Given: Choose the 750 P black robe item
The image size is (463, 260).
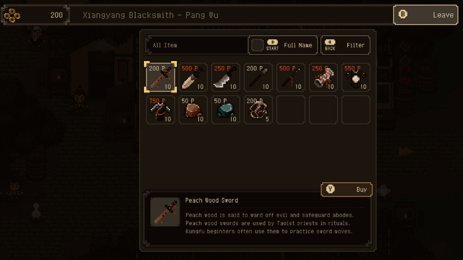Looking at the screenshot, I should coord(160,110).
